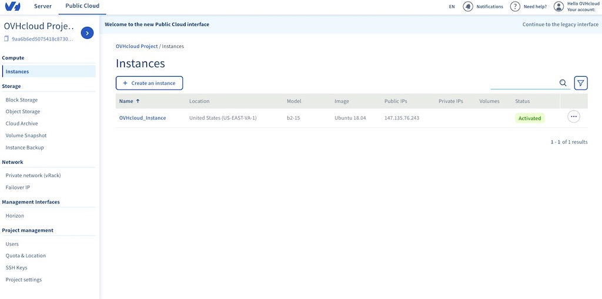The width and height of the screenshot is (602, 299).
Task: Click the Activated status badge
Action: click(530, 118)
